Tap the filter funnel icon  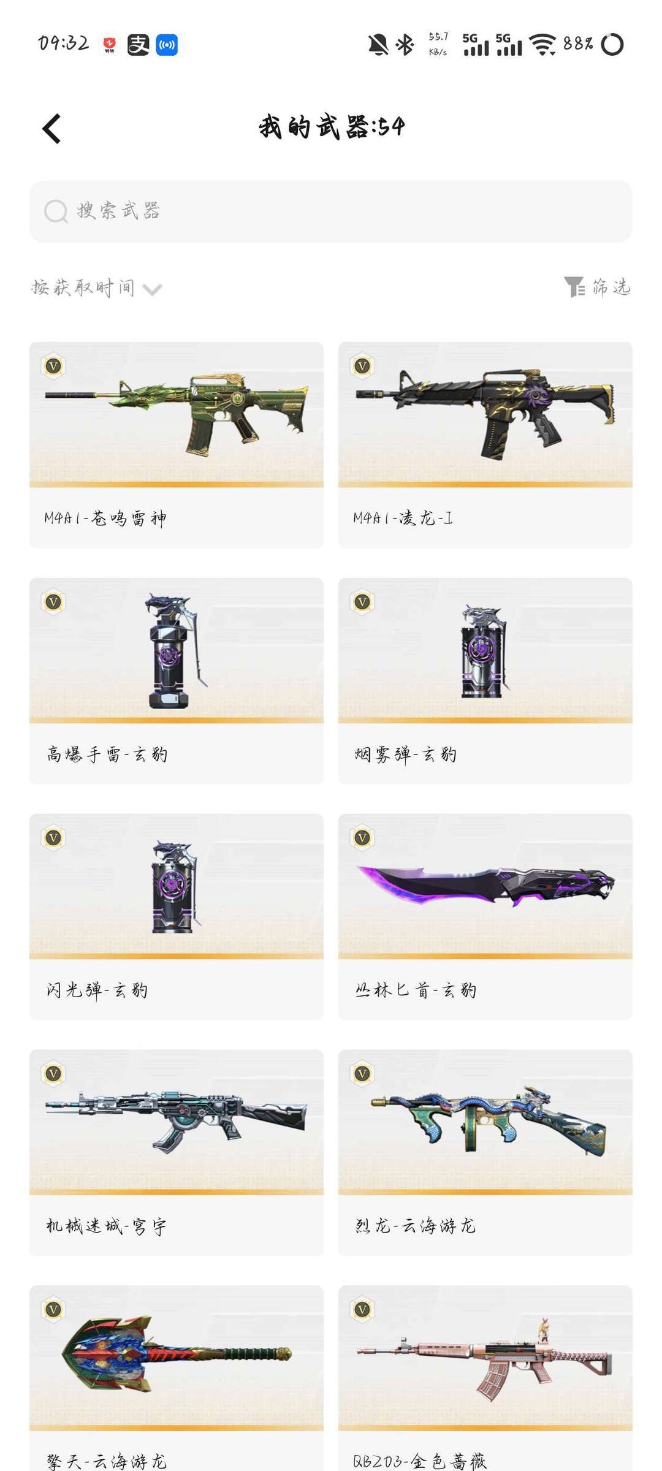coord(574,287)
